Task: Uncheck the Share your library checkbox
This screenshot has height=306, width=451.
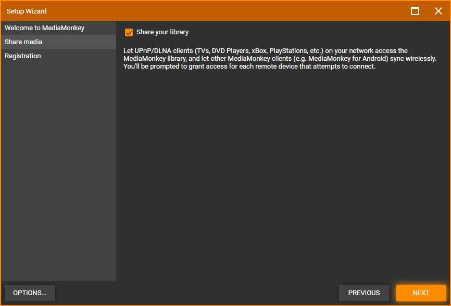Action: [129, 33]
